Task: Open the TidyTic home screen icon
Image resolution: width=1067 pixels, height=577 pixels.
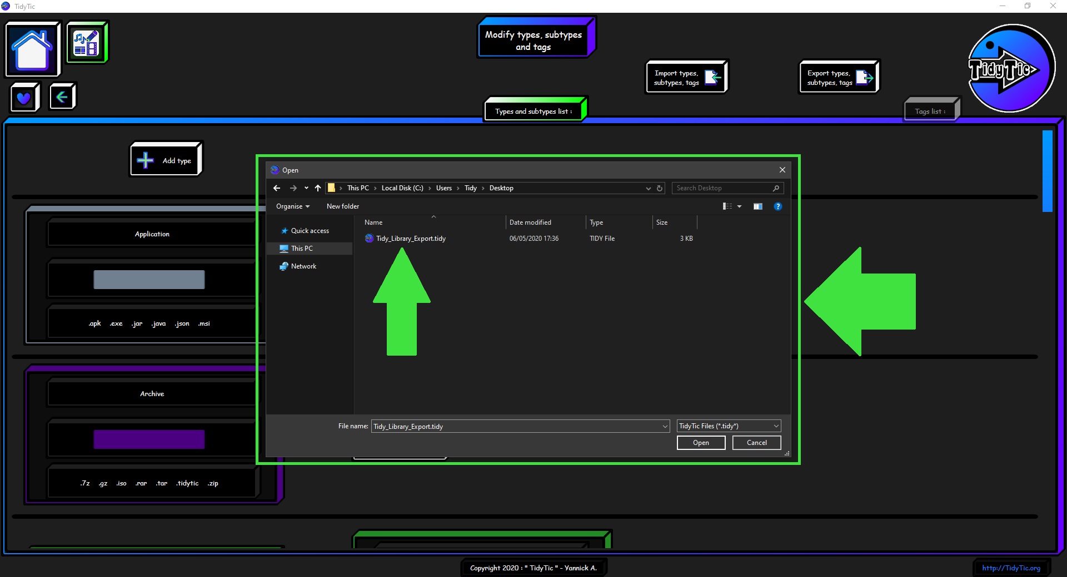Action: 32,49
